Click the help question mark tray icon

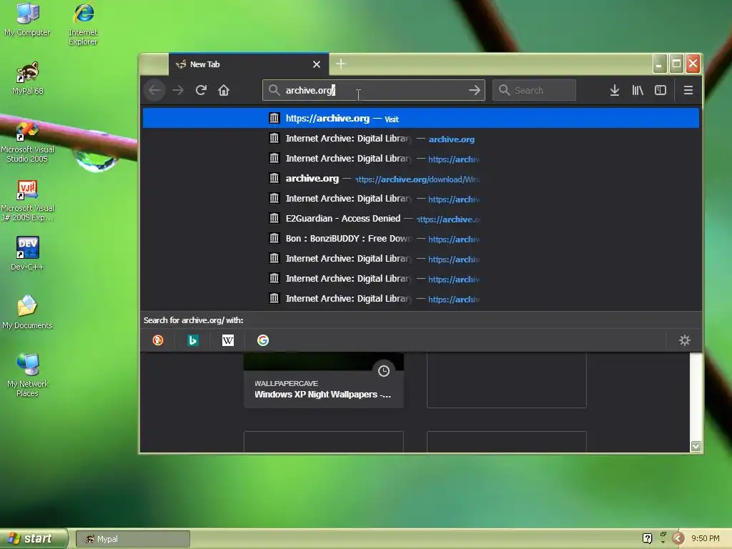[x=647, y=539]
